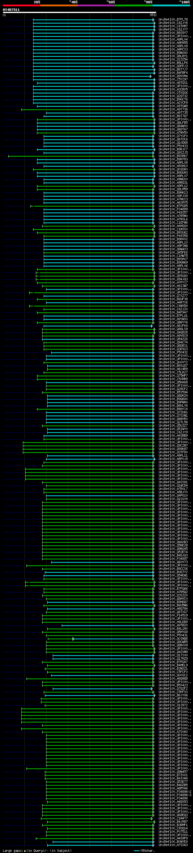193x853 pixels.
Task: Select hit UniRef100_B9H783
Action: (x=173, y=159)
